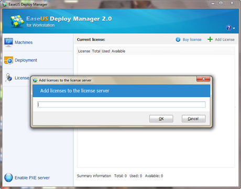Click the blue help question mark icon
This screenshot has height=189, width=241.
point(229,28)
